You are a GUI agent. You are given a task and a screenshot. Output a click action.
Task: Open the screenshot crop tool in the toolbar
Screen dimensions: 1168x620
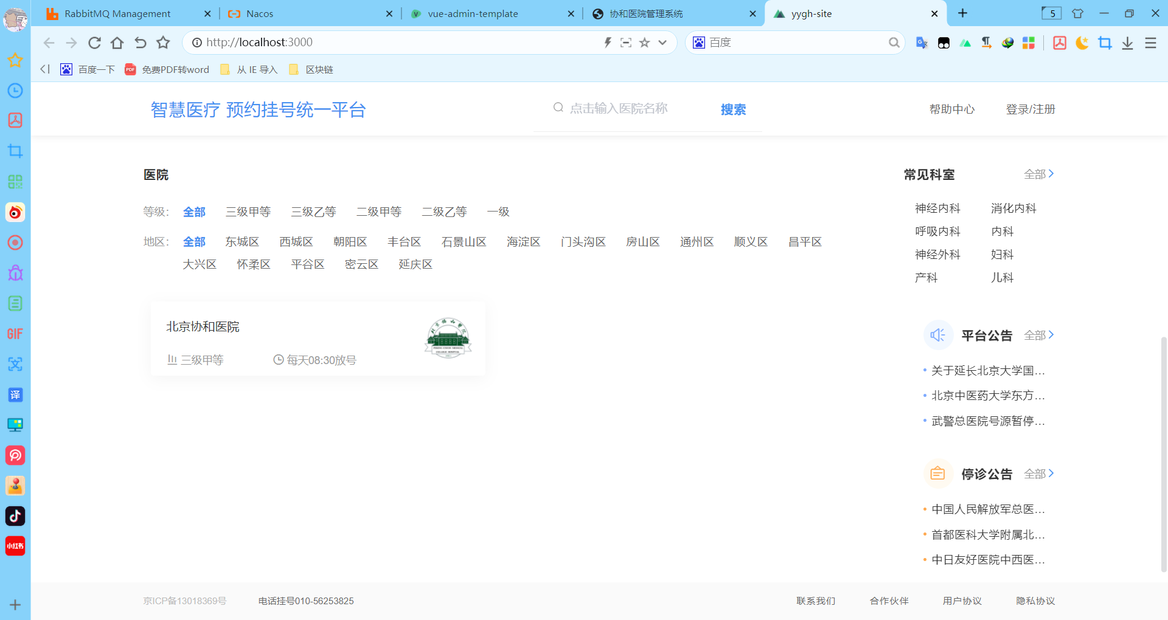pos(1105,43)
